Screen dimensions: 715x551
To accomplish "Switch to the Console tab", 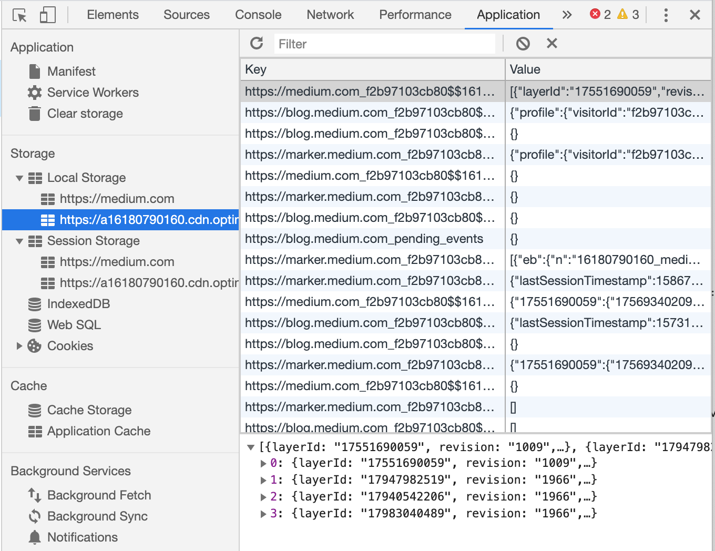I will (258, 15).
